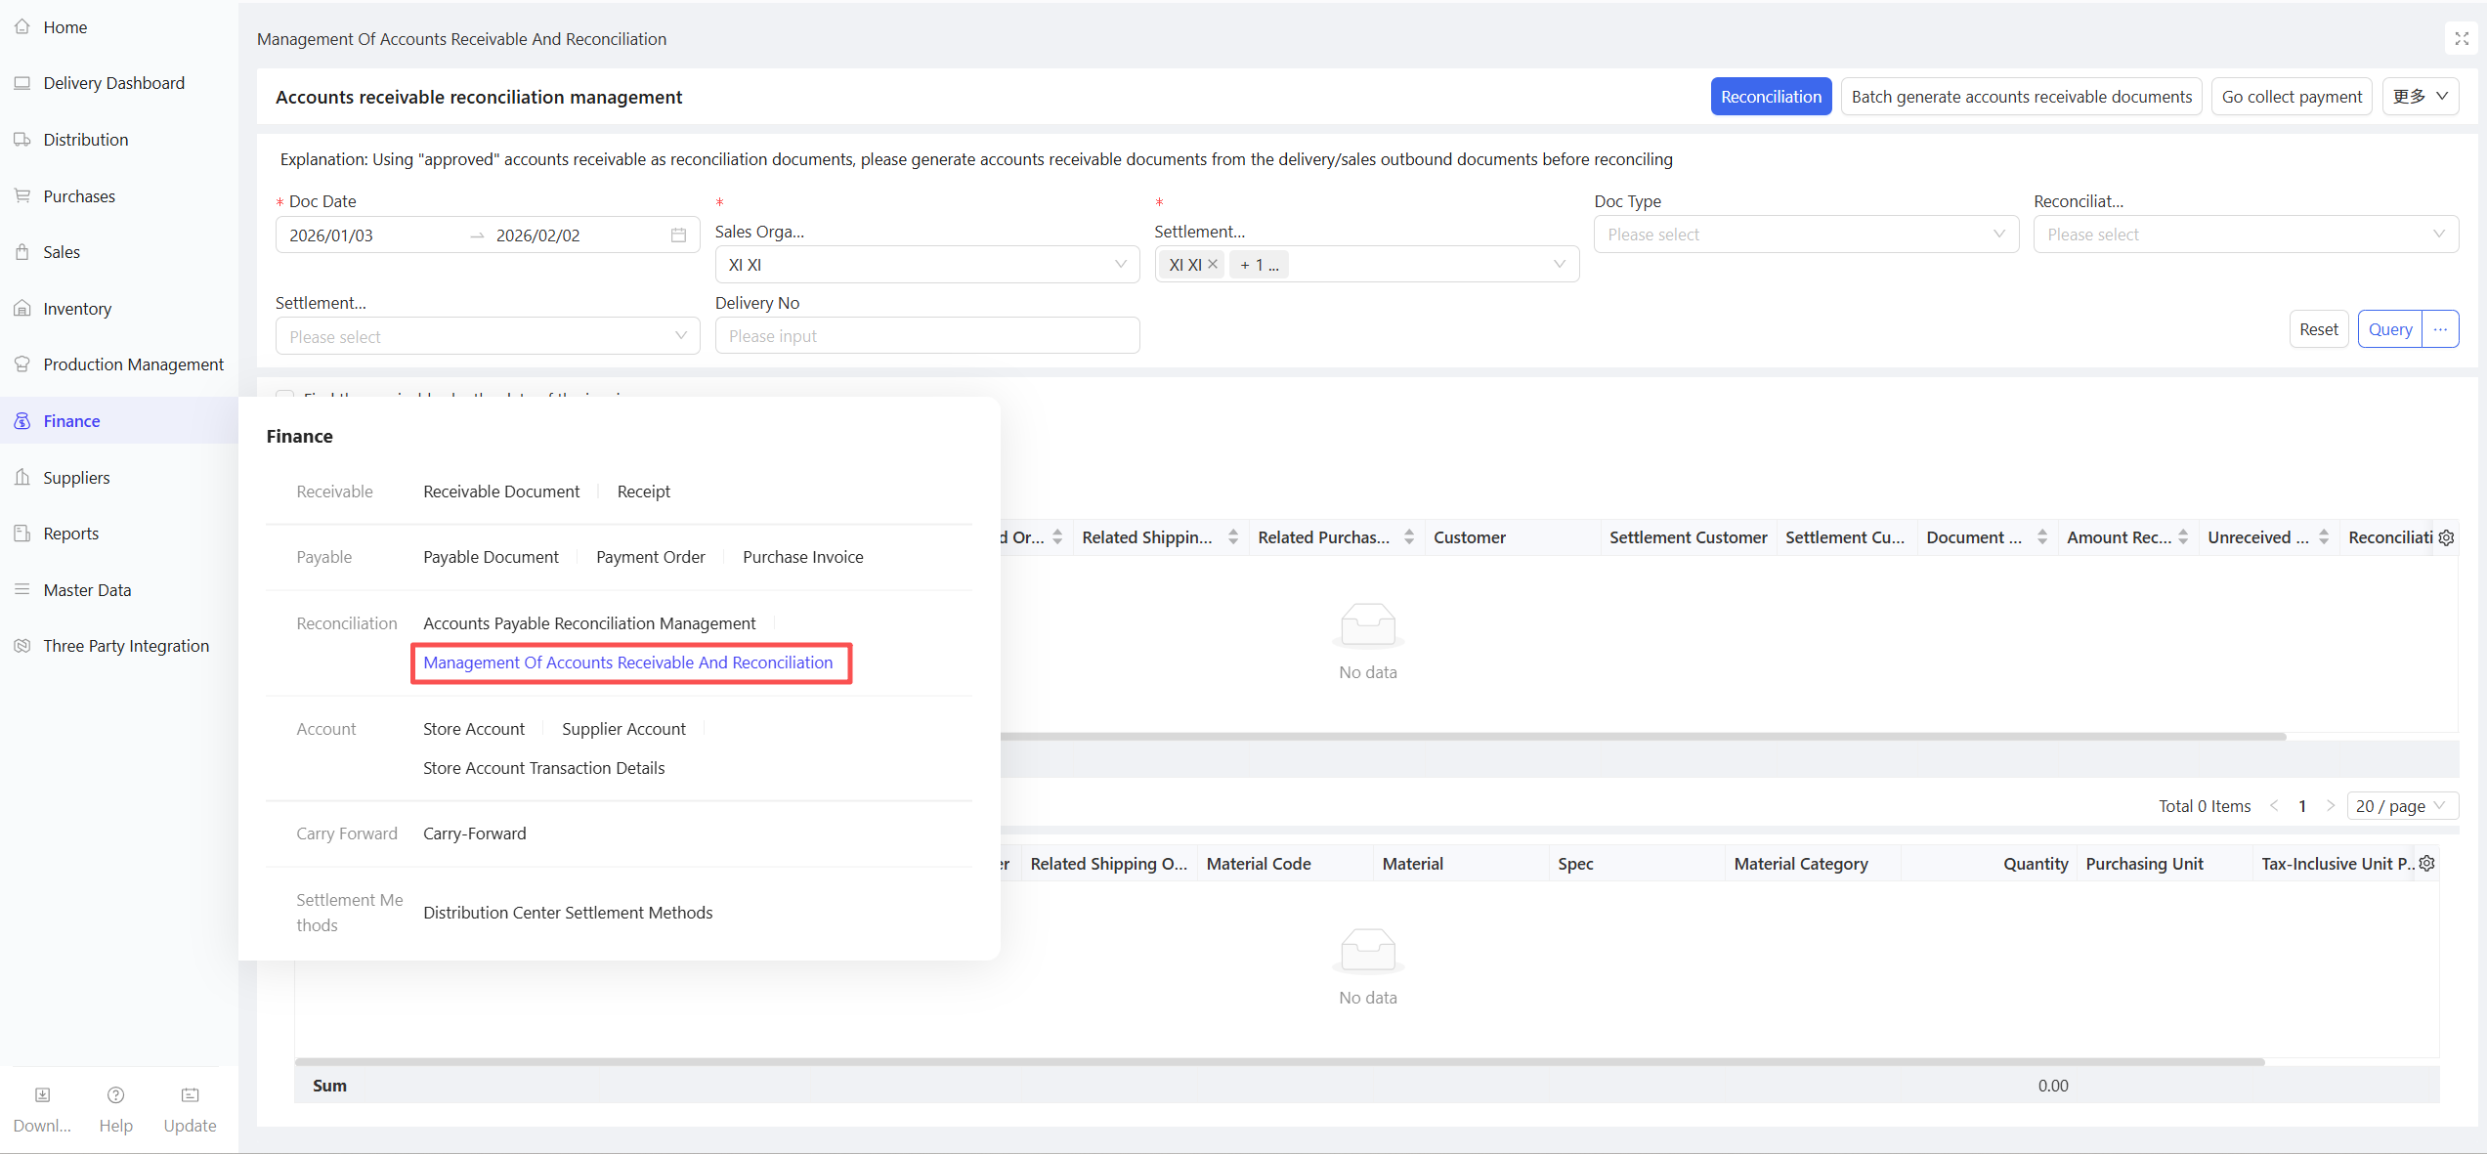Open the 20 / page size dropdown
Viewport: 2487px width, 1154px height.
coord(2401,806)
